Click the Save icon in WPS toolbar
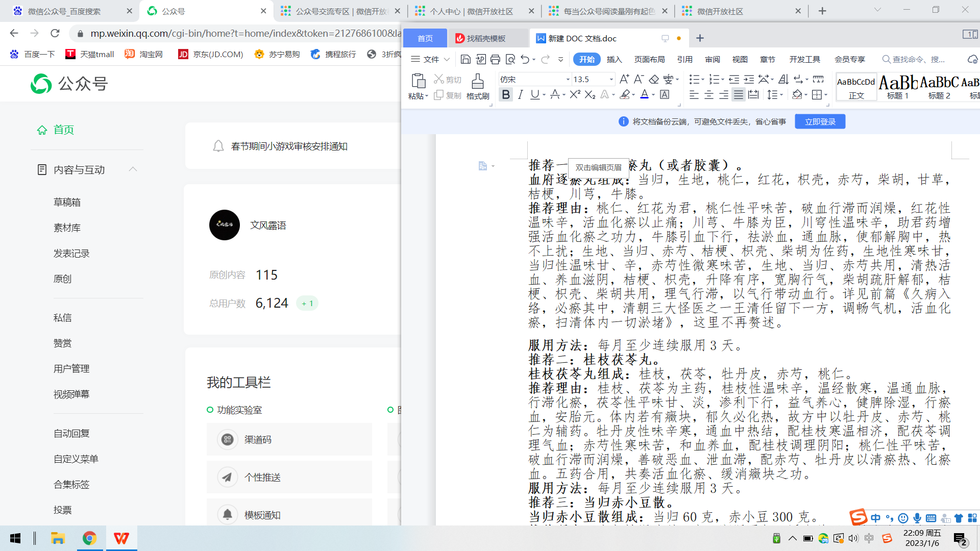Image resolution: width=980 pixels, height=551 pixels. point(465,60)
